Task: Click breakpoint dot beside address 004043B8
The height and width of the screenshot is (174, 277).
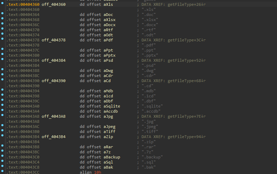Action: [x=2, y=146]
